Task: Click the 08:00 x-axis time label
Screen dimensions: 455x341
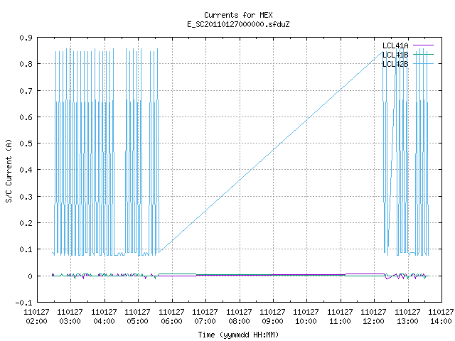Action: pos(239,321)
